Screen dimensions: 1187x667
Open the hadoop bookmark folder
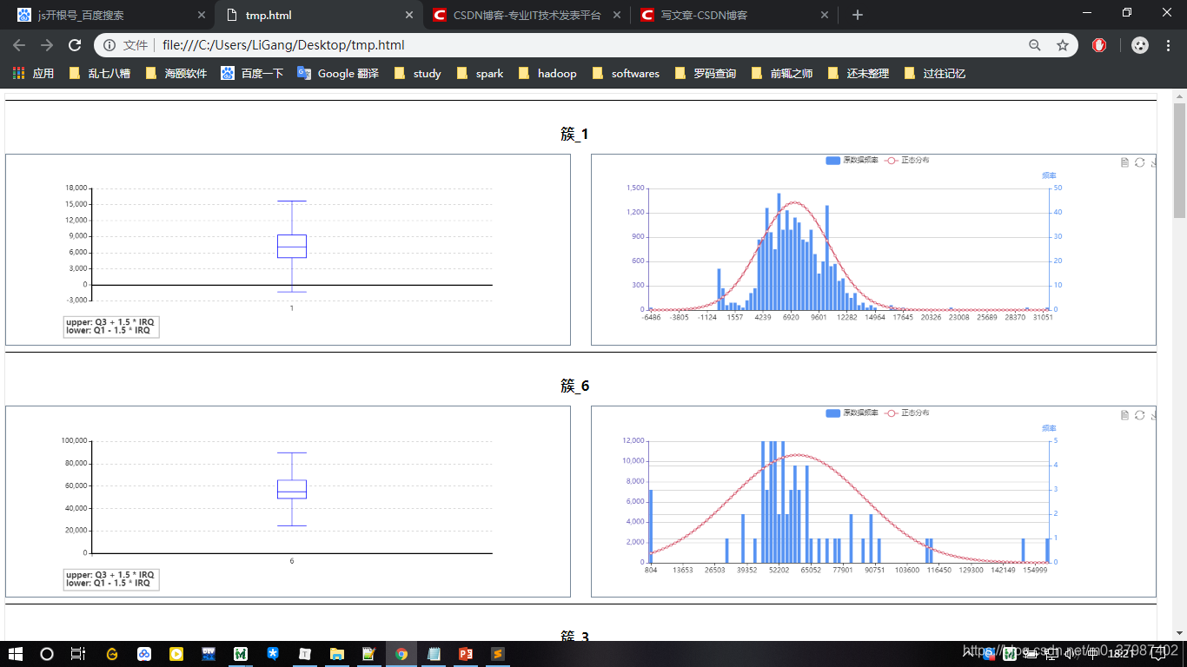pos(547,74)
